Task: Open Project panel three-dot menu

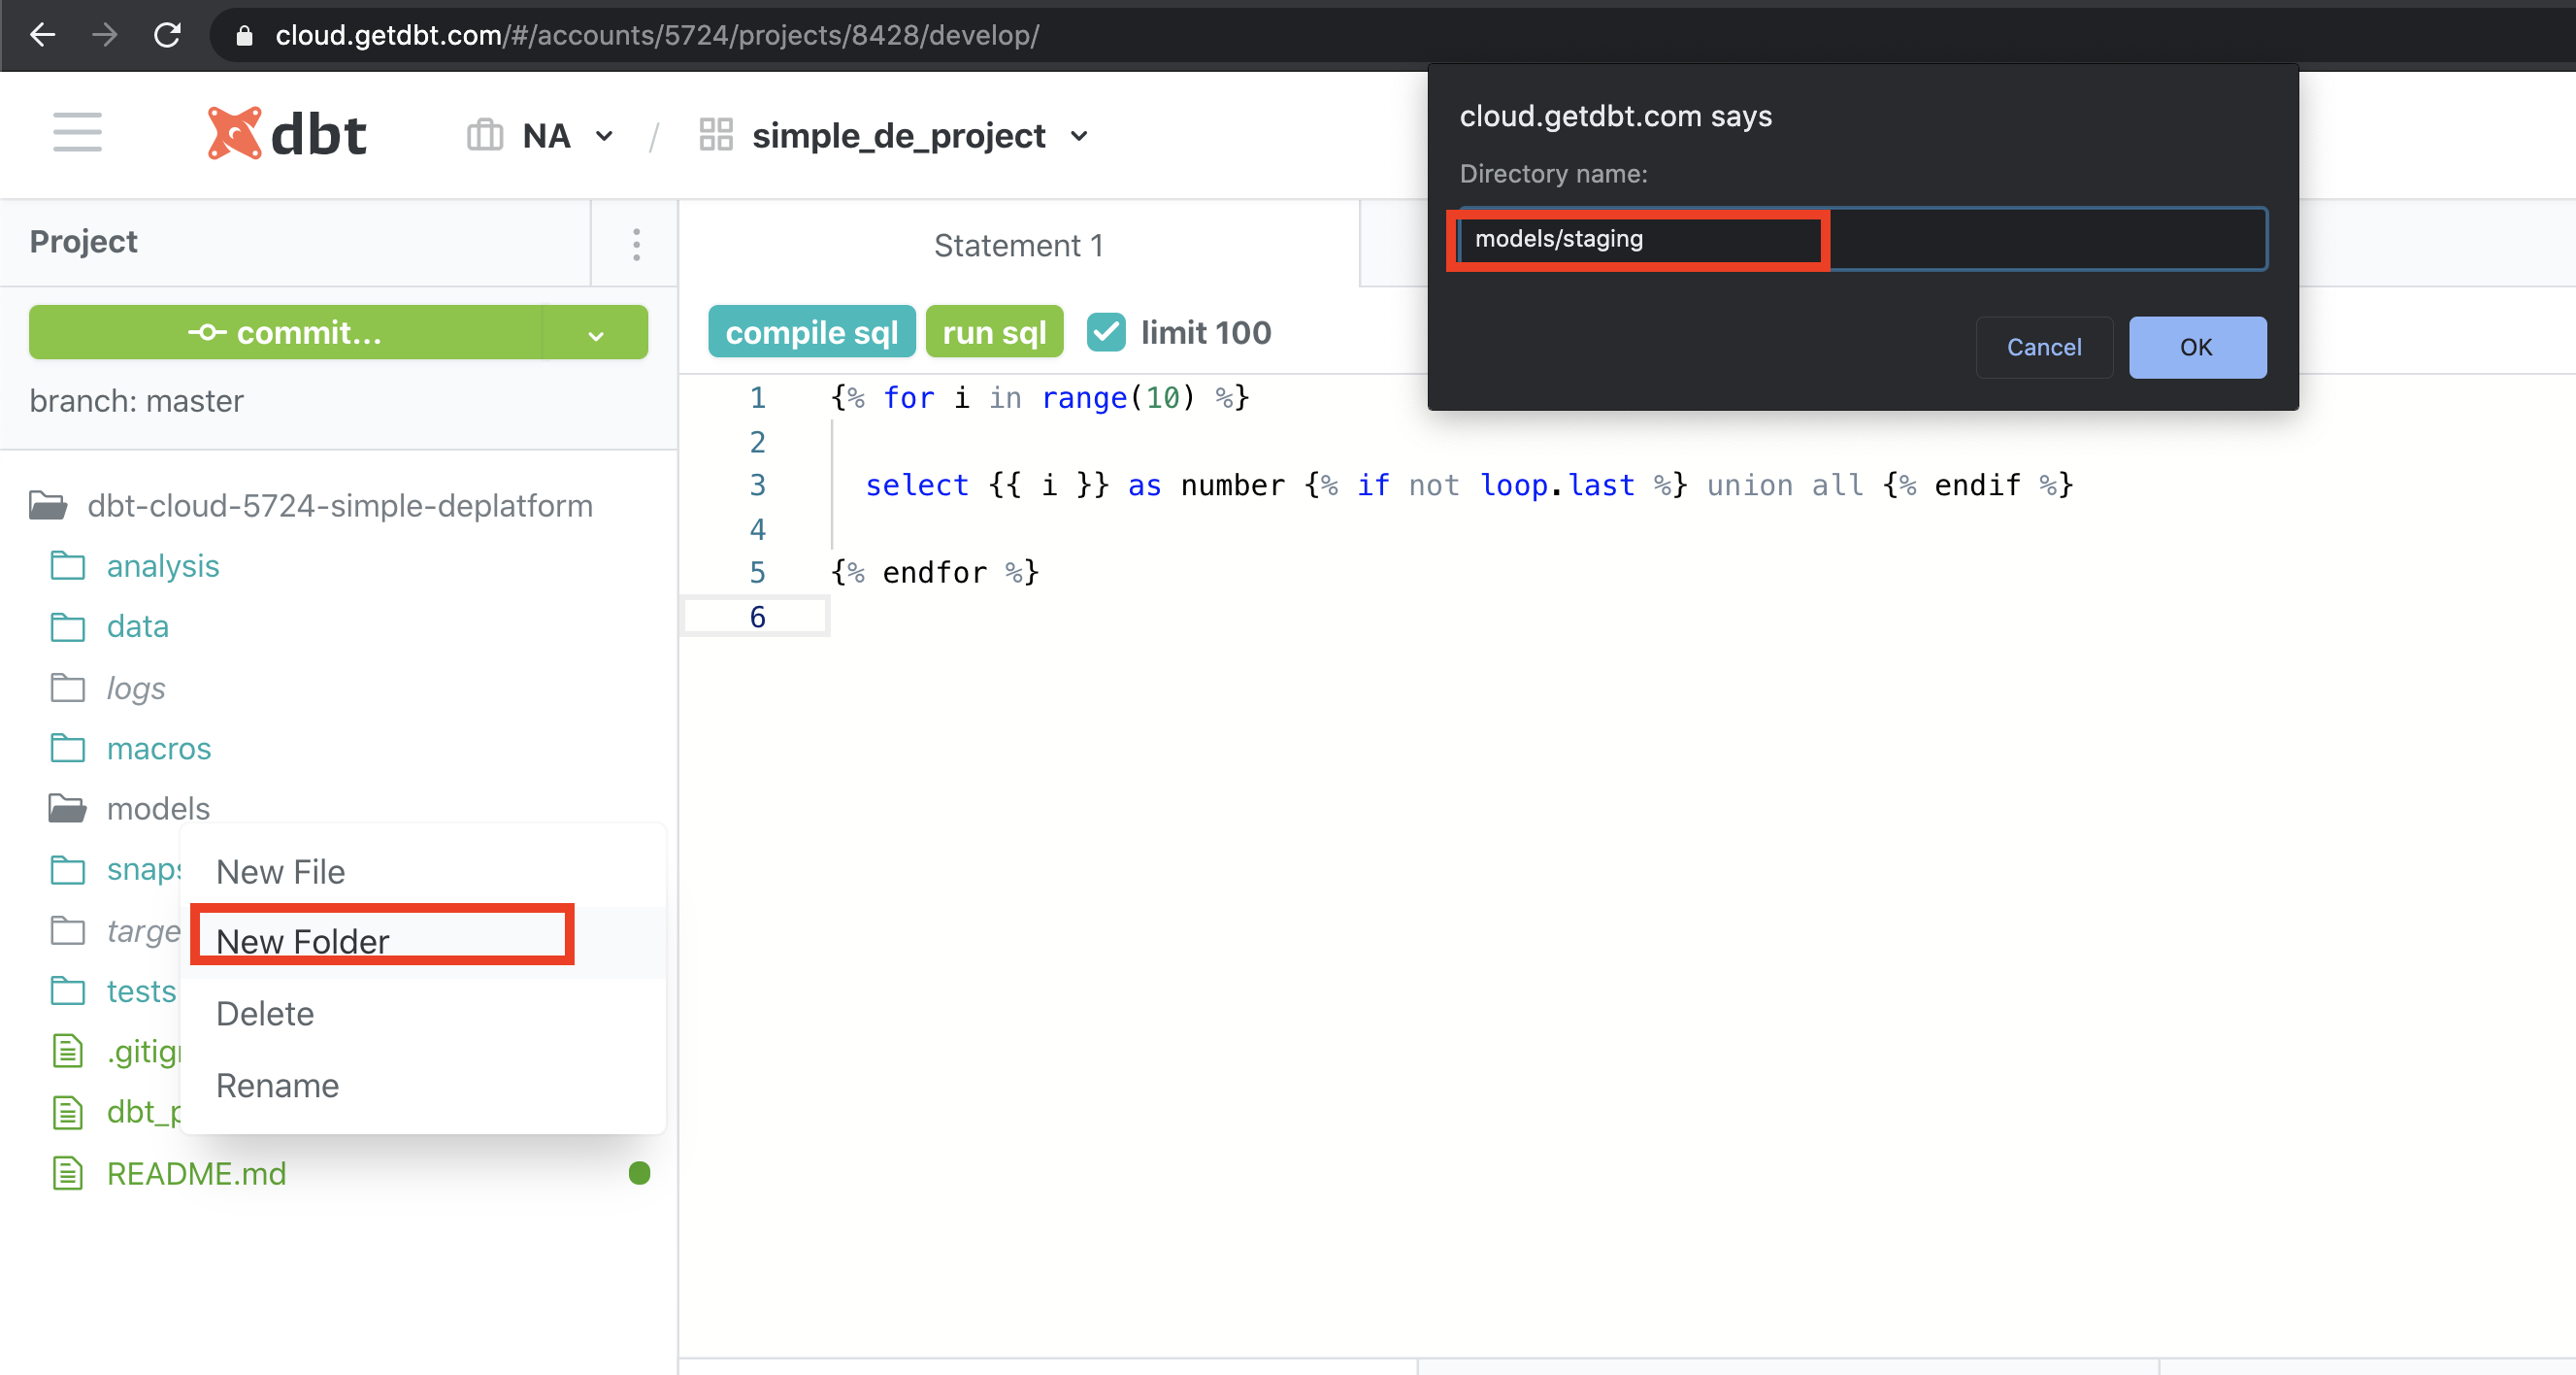Action: point(636,244)
